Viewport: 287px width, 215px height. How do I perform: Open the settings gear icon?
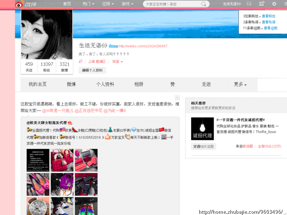click(x=274, y=4)
